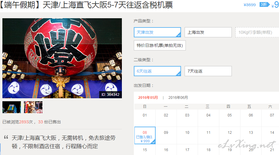Select the 10Kg行李额(单程) option
The height and width of the screenshot is (155, 279).
[257, 32]
